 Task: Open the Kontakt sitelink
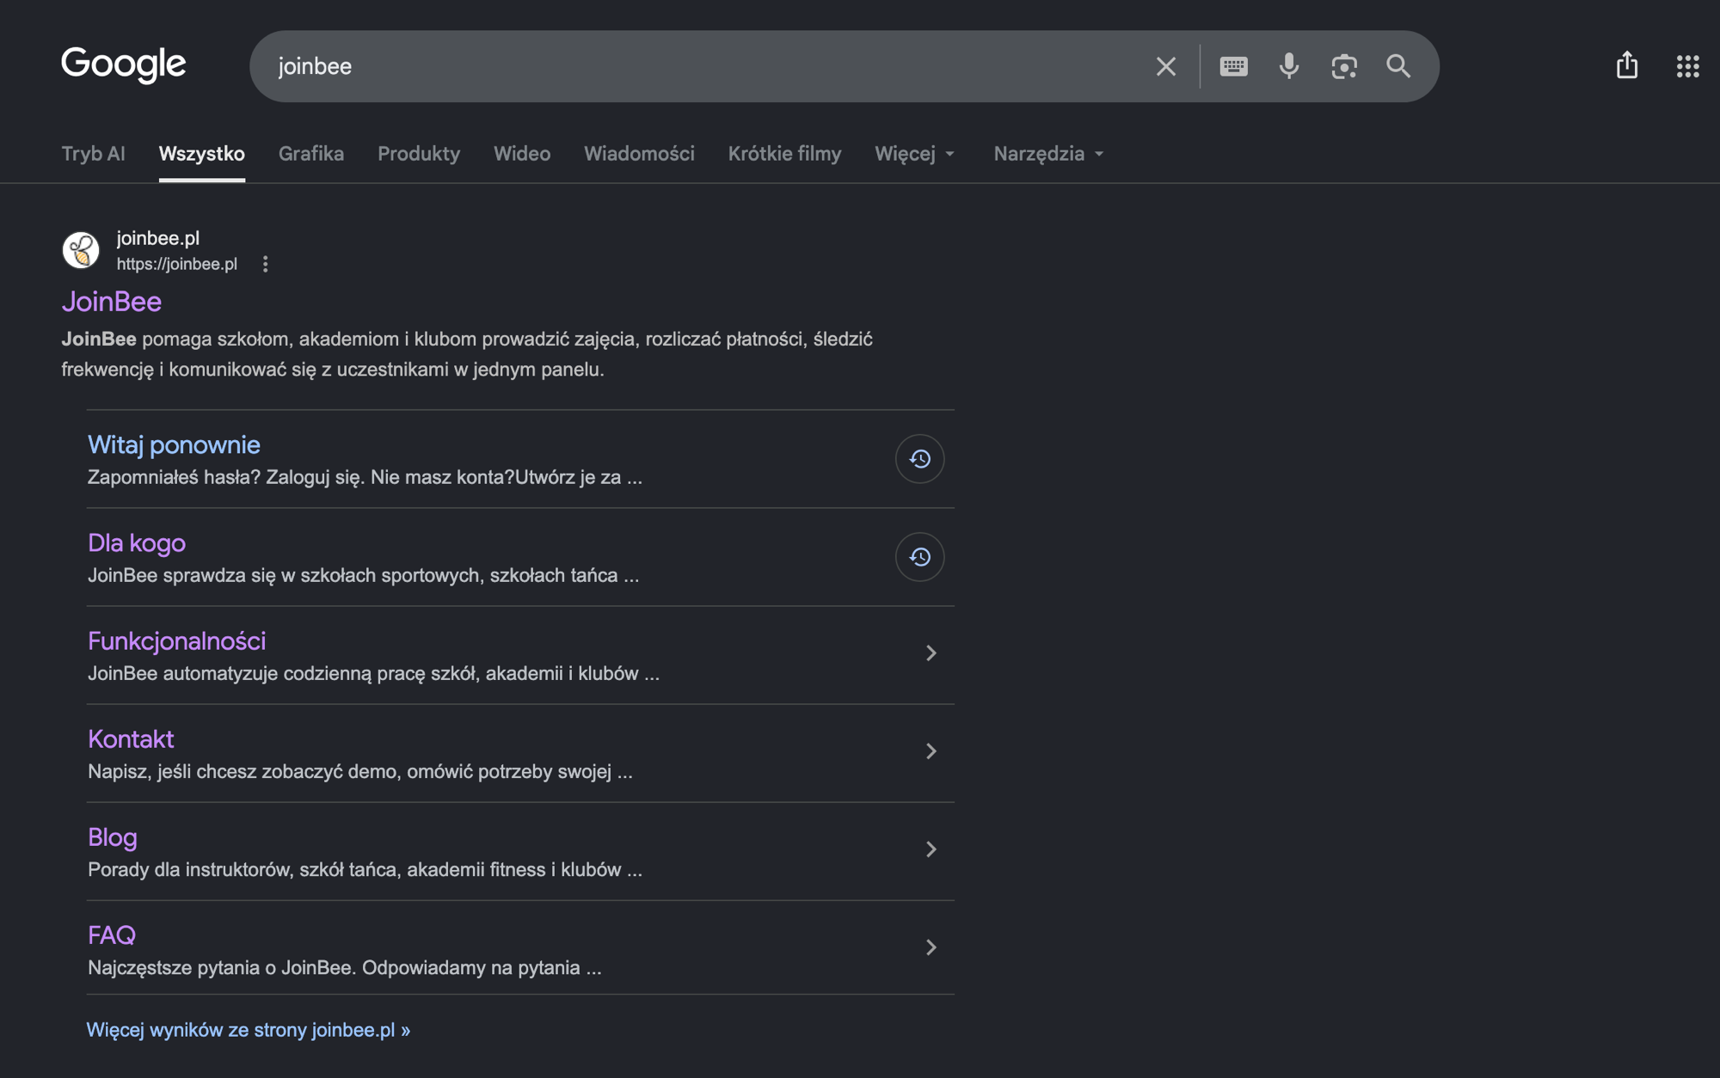[131, 738]
